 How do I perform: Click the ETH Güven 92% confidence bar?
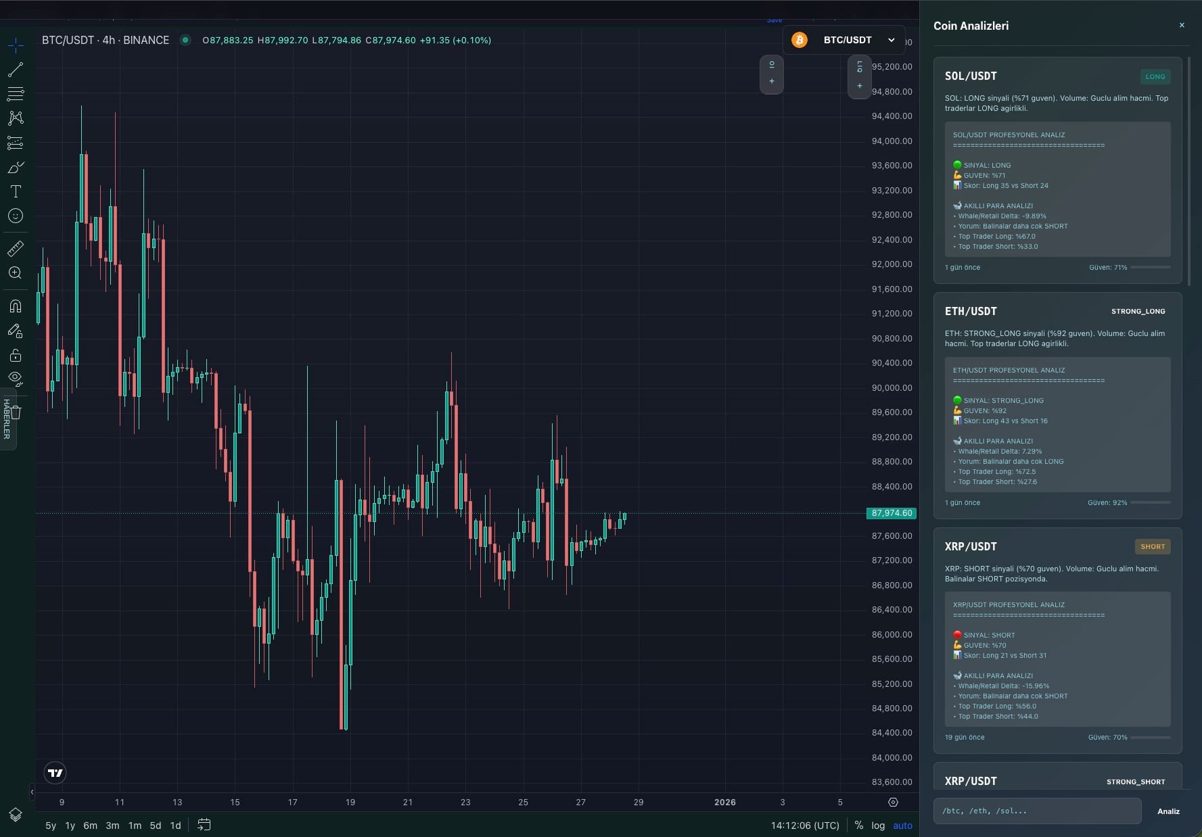coord(1151,503)
